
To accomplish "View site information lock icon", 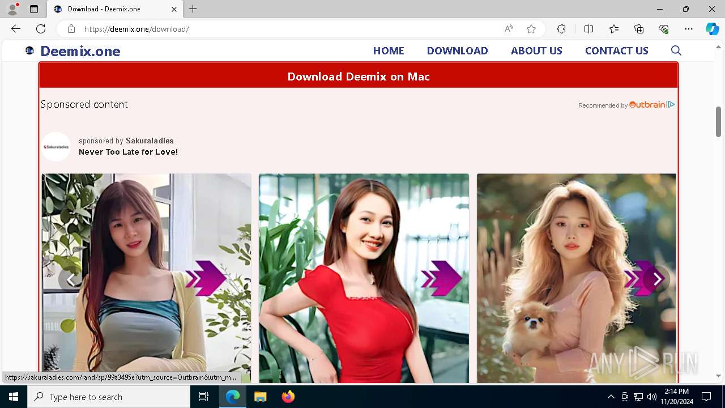I will (71, 29).
